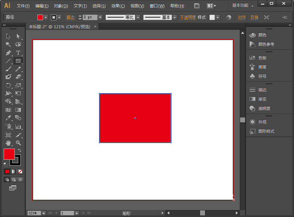This screenshot has width=294, height=217.
Task: Click the large red fill swatch in toolbox
Action: coord(9,154)
